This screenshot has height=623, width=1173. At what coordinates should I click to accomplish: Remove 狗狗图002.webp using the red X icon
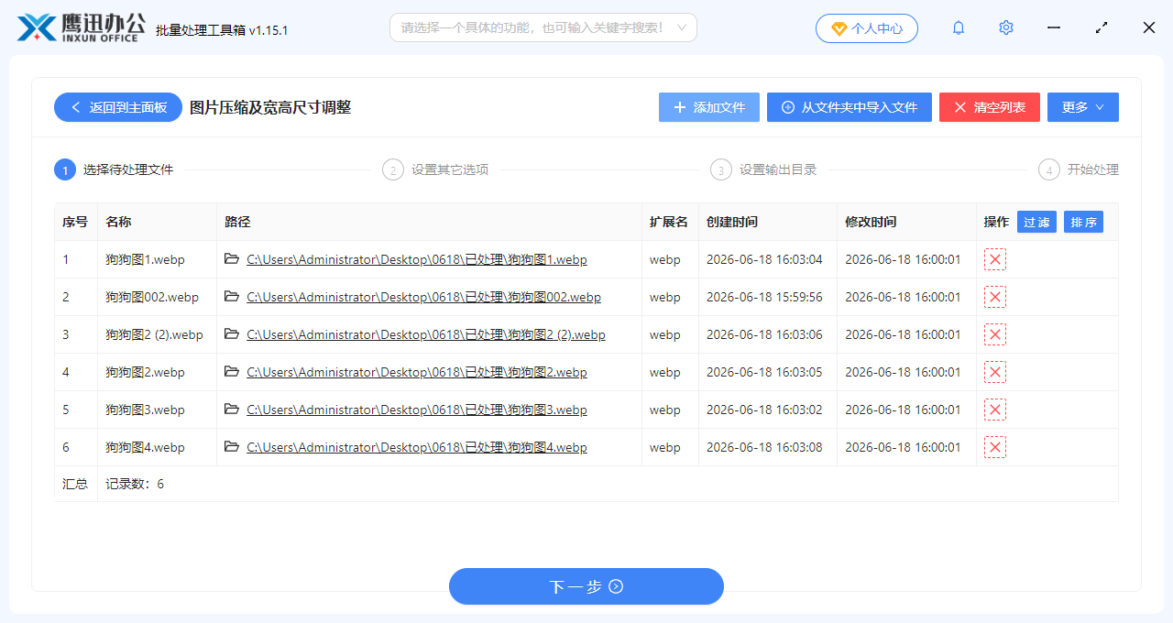tap(994, 297)
